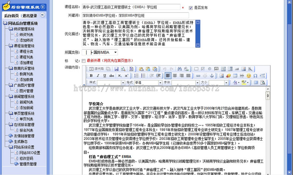
Task: Click the editor content scrollbar thumb
Action: coord(268,95)
